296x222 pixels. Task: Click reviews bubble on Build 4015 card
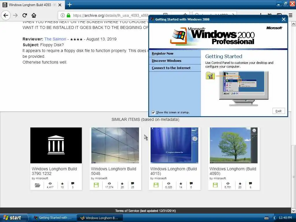191,184
